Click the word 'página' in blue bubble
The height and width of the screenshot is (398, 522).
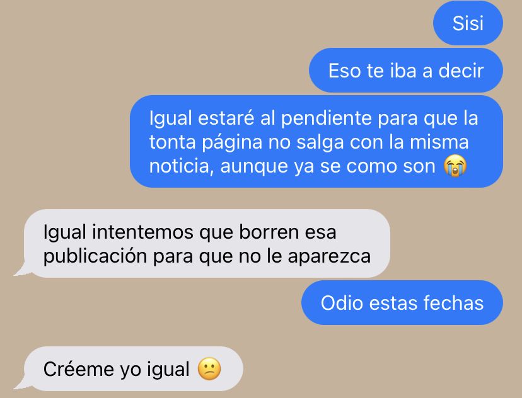tap(233, 143)
